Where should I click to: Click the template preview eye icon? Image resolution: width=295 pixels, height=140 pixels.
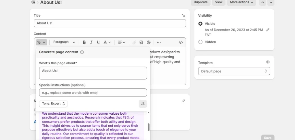(268, 62)
